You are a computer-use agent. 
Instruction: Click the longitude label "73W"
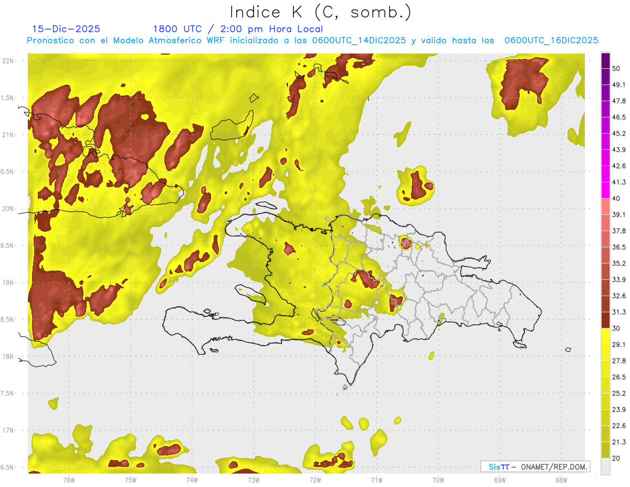click(x=254, y=480)
